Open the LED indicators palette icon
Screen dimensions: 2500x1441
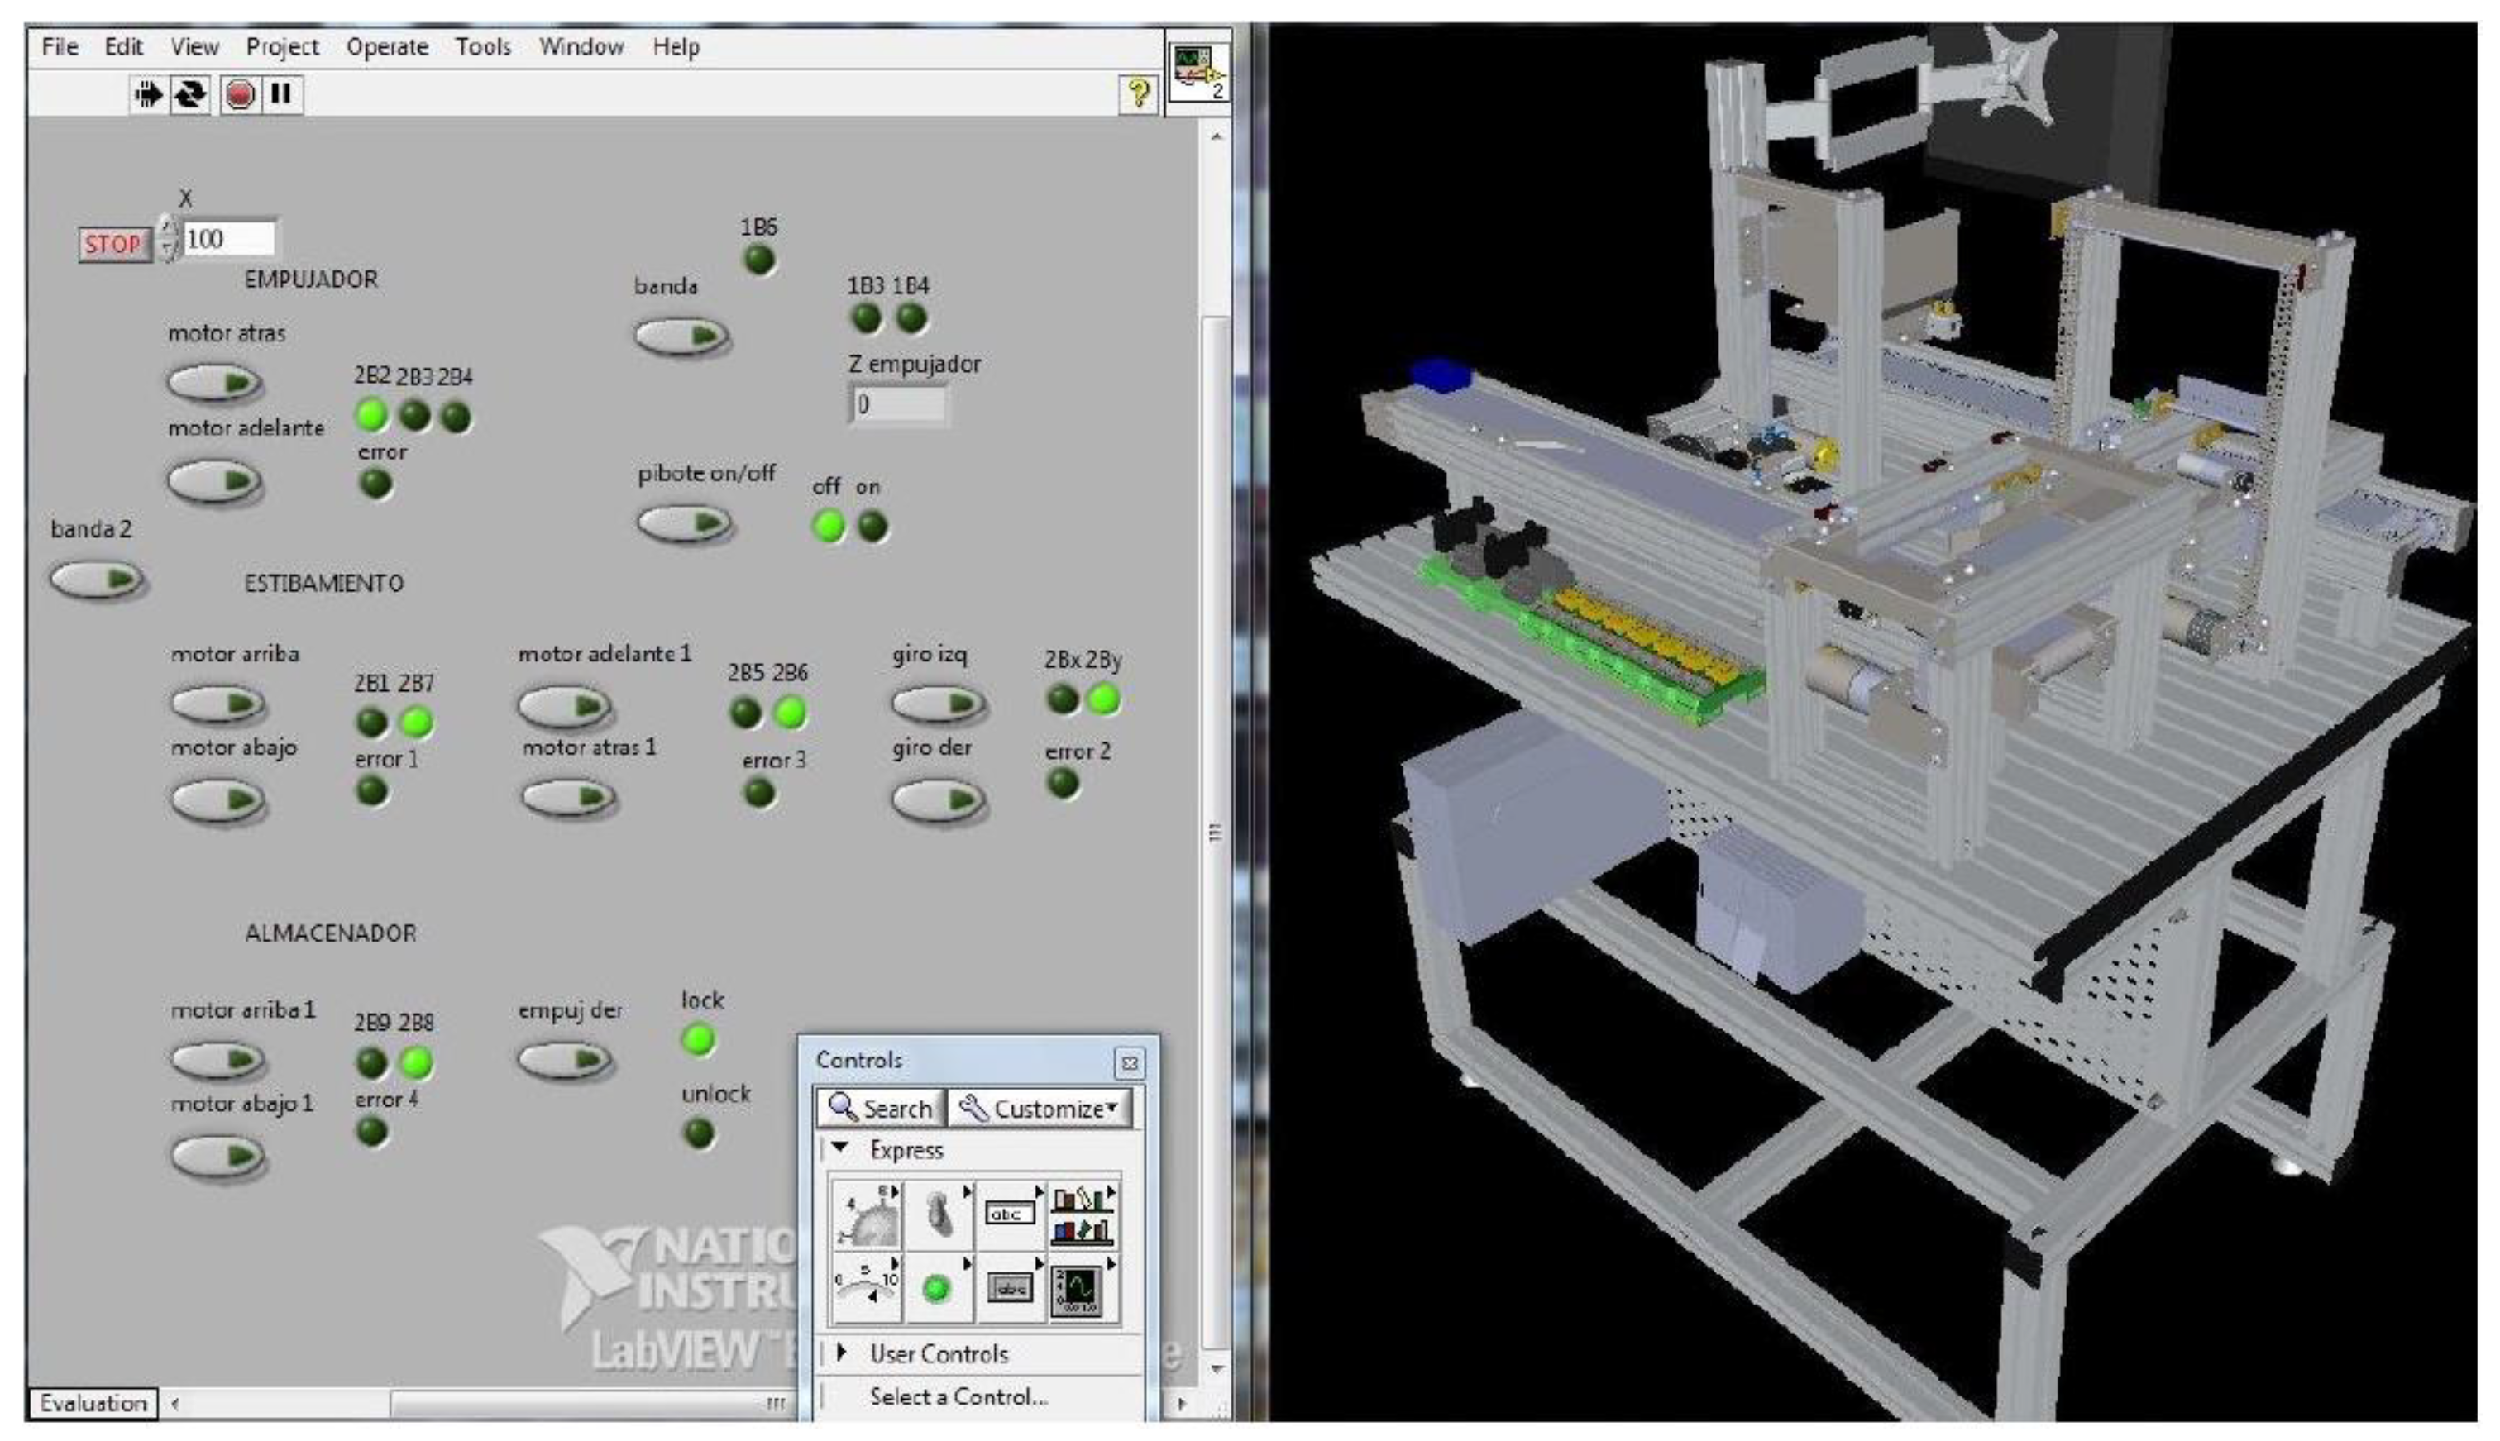tap(936, 1290)
